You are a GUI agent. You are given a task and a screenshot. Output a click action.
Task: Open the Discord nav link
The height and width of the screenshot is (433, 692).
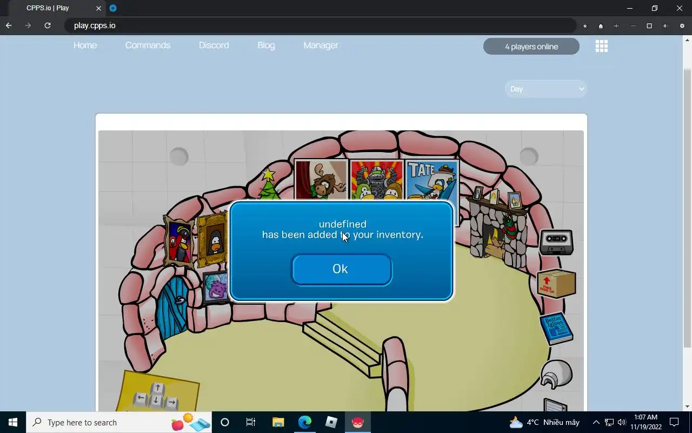click(214, 45)
